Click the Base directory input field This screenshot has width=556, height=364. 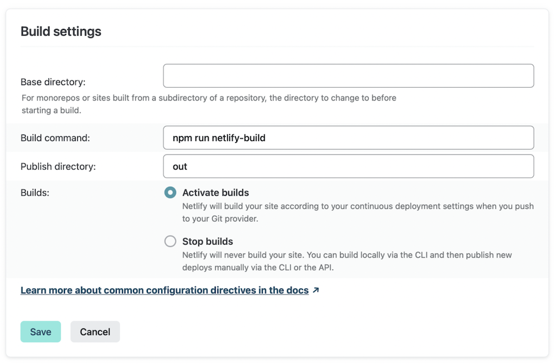(348, 76)
